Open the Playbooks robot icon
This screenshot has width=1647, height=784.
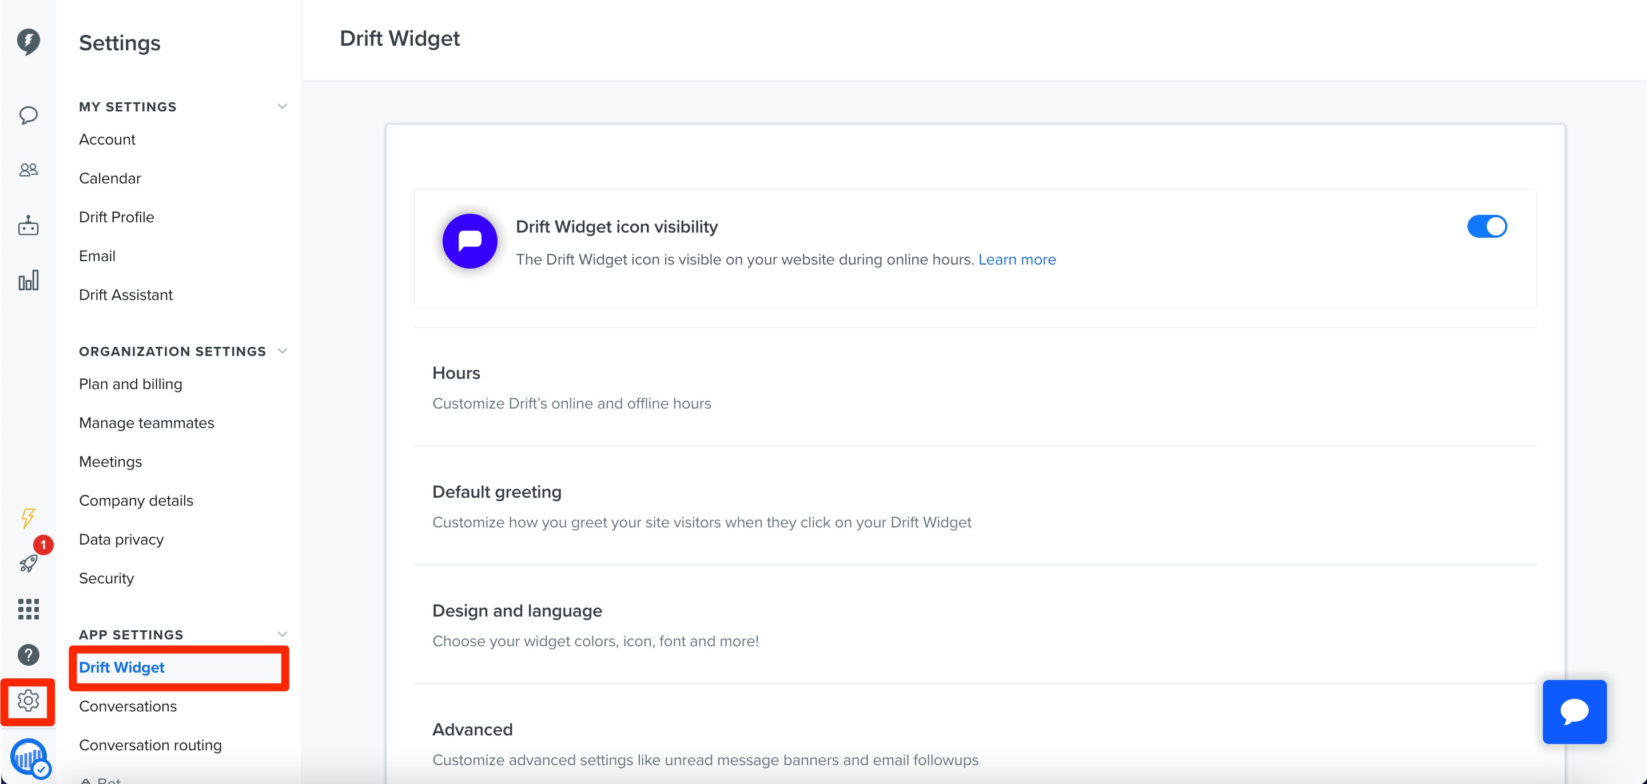point(28,226)
